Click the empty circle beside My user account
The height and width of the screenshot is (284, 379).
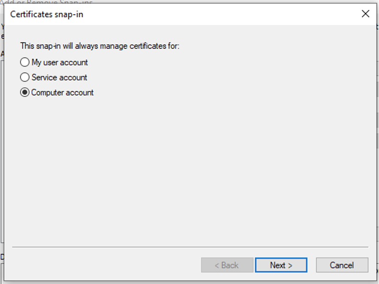pos(25,62)
